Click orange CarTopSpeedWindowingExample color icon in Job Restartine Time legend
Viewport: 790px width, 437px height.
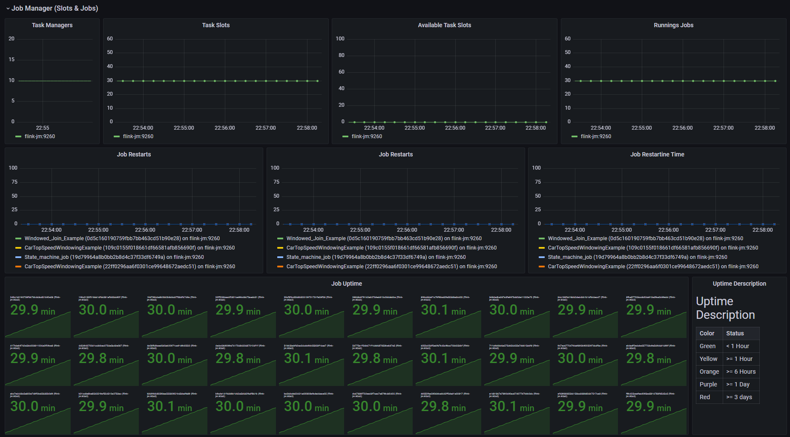click(542, 267)
